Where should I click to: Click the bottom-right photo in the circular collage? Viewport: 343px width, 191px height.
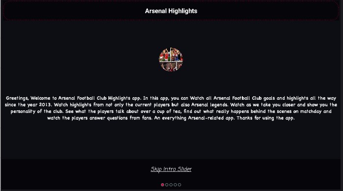[x=180, y=65]
